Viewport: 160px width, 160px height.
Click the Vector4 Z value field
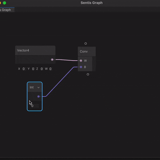click(x=42, y=69)
